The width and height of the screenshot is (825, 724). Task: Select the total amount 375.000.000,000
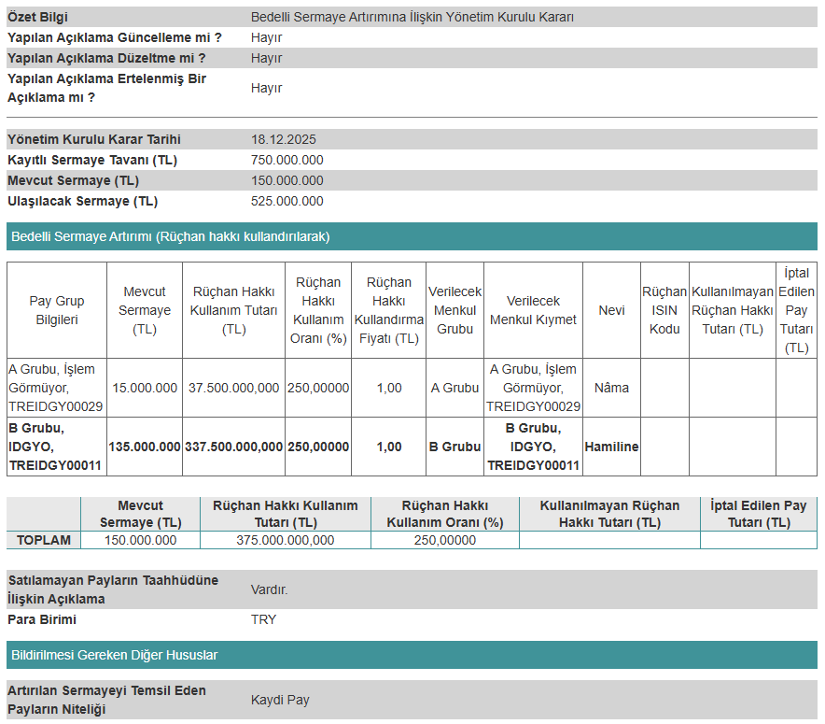tap(285, 540)
